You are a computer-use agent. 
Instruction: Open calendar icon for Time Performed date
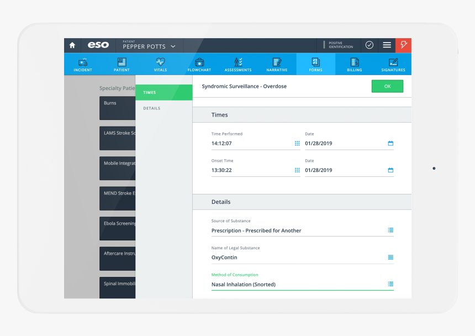pos(390,143)
